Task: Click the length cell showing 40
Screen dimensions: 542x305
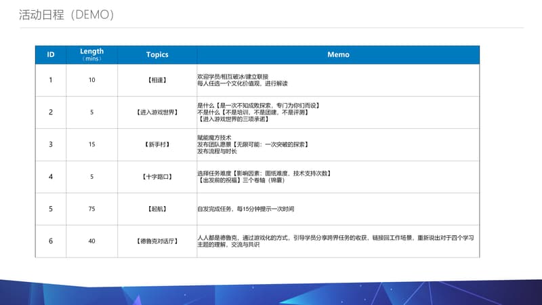Action: tap(91, 241)
